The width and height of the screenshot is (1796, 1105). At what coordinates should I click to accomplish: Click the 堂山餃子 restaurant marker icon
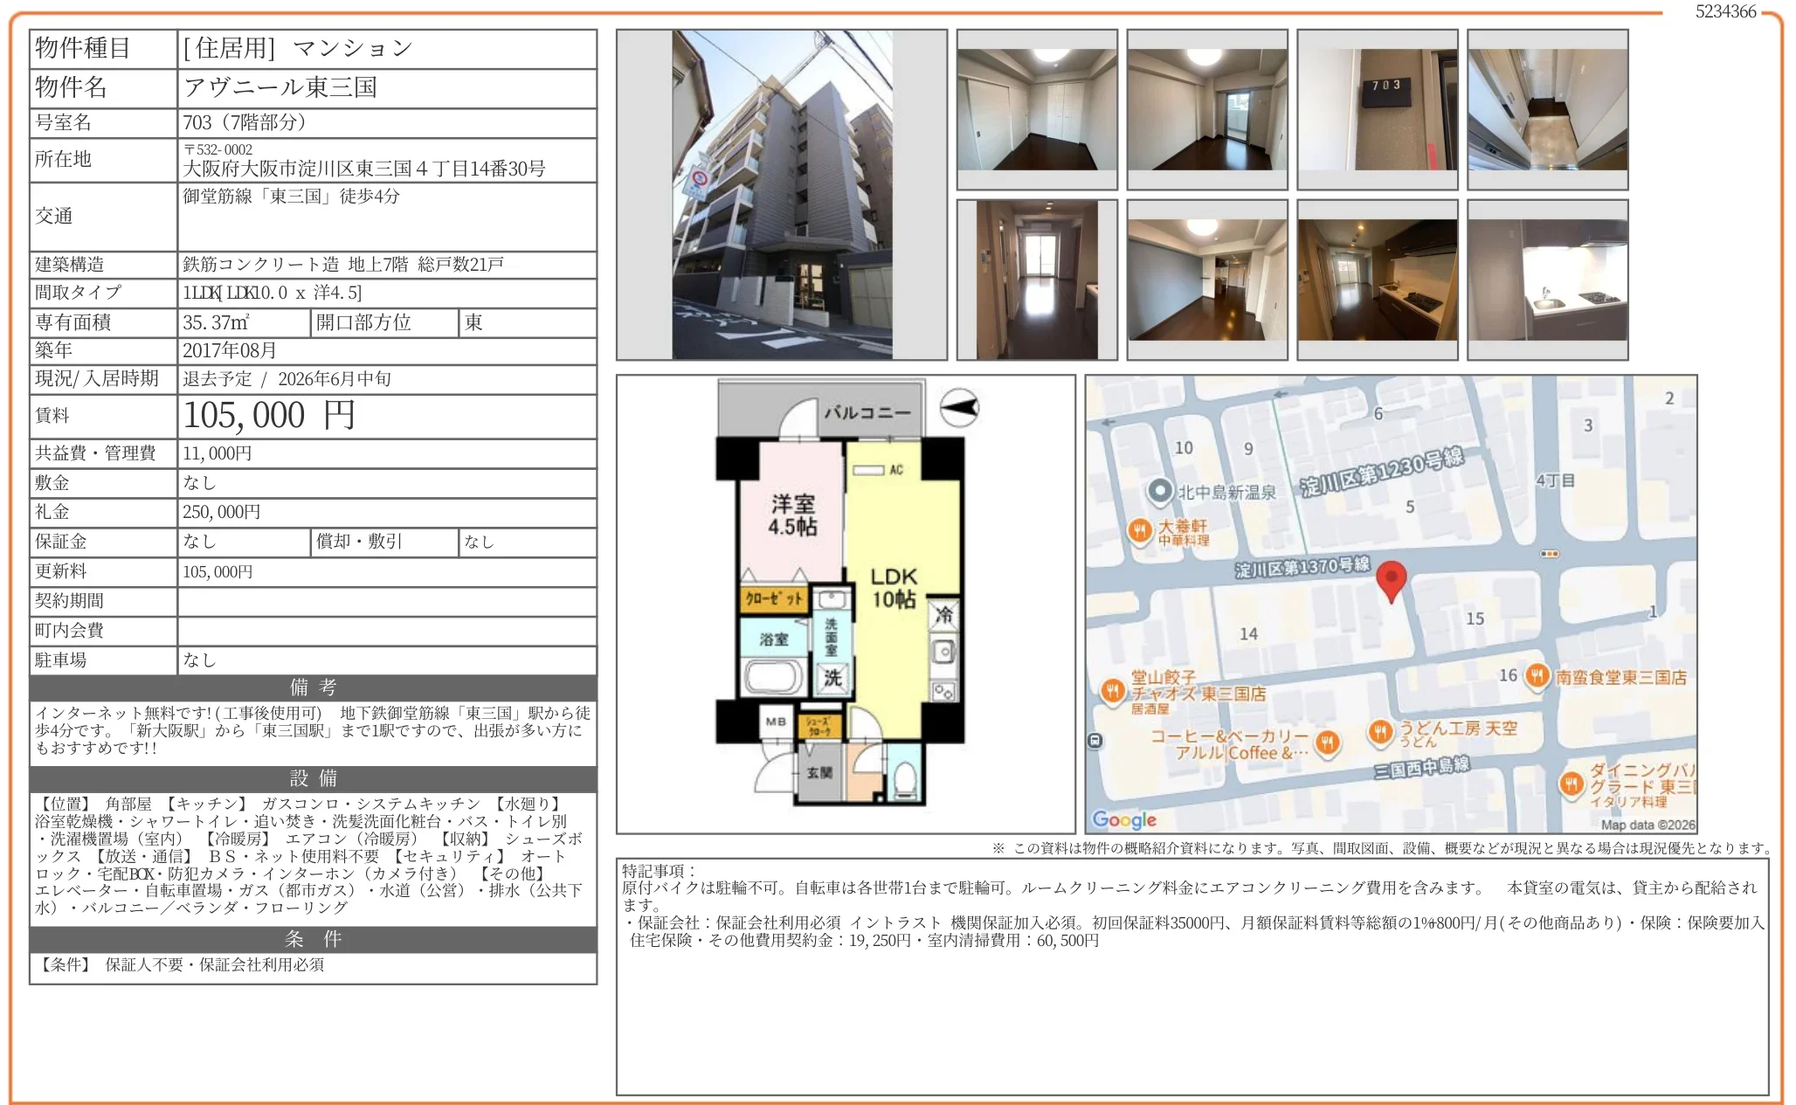tap(1111, 691)
